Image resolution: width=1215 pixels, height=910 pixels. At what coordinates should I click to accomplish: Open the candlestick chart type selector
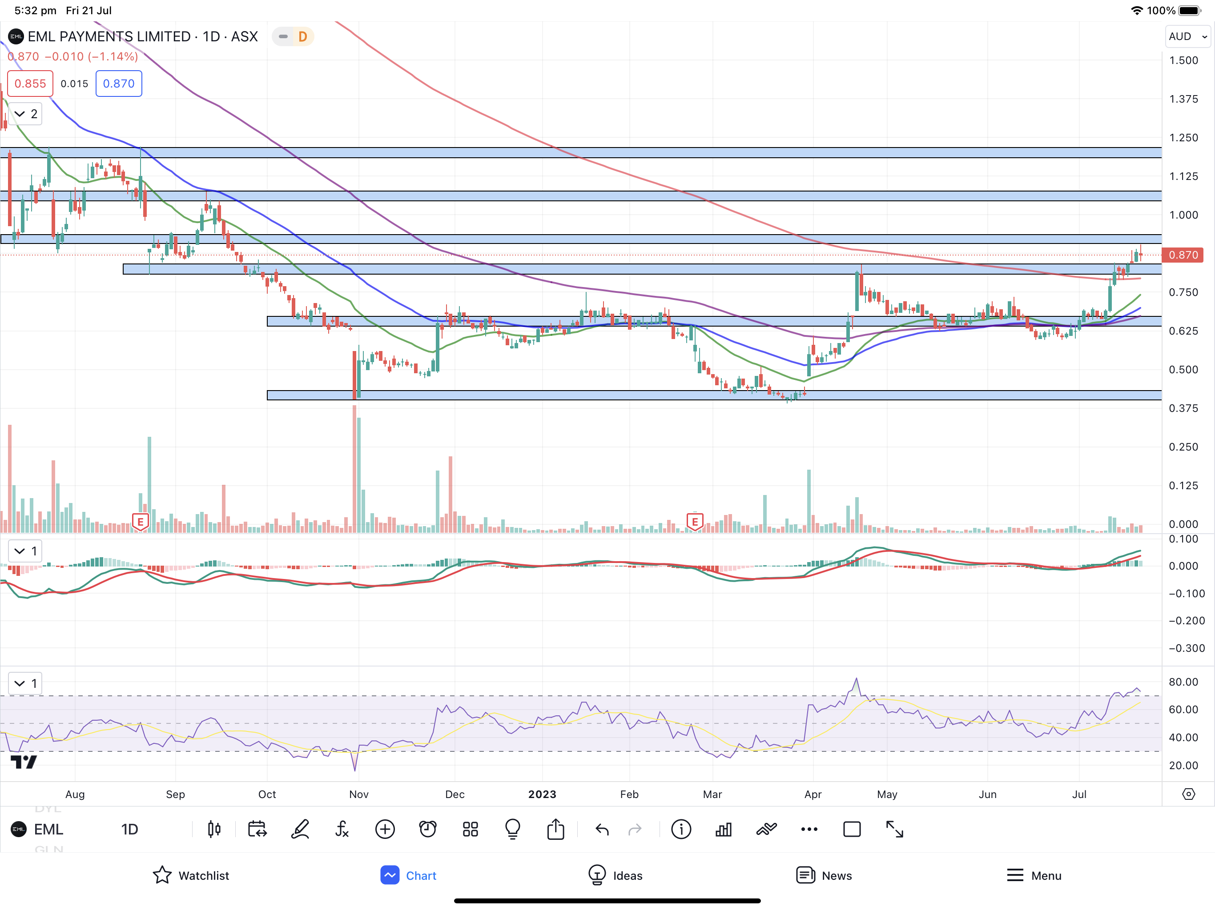[214, 829]
